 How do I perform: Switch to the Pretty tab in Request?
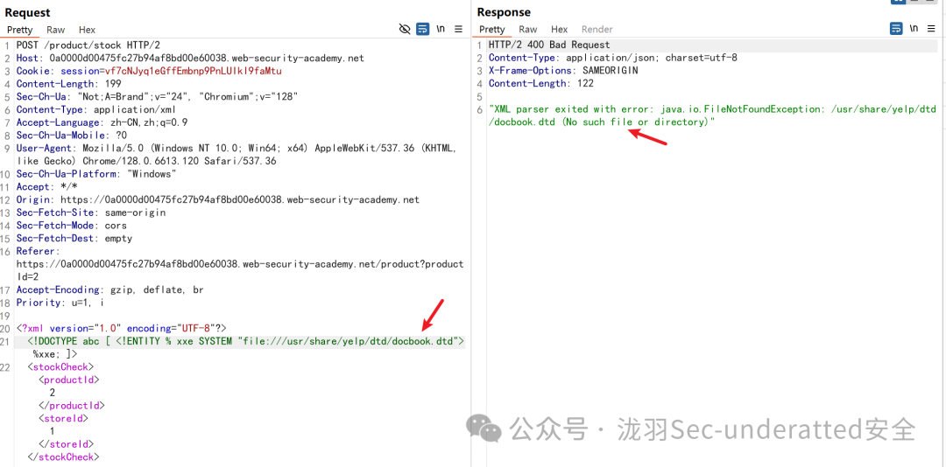click(20, 30)
